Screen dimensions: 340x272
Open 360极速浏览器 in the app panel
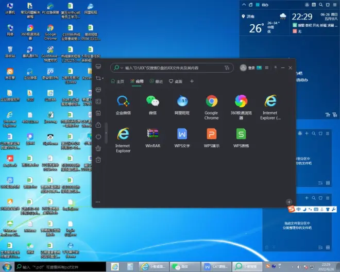pos(241,101)
